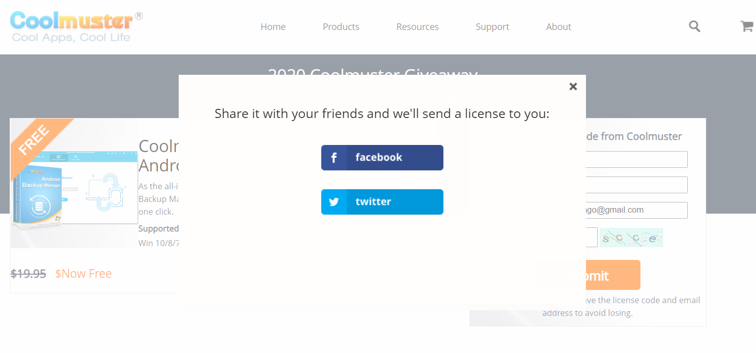Open the Resources menu
Viewport: 756px width, 353px height.
point(417,27)
